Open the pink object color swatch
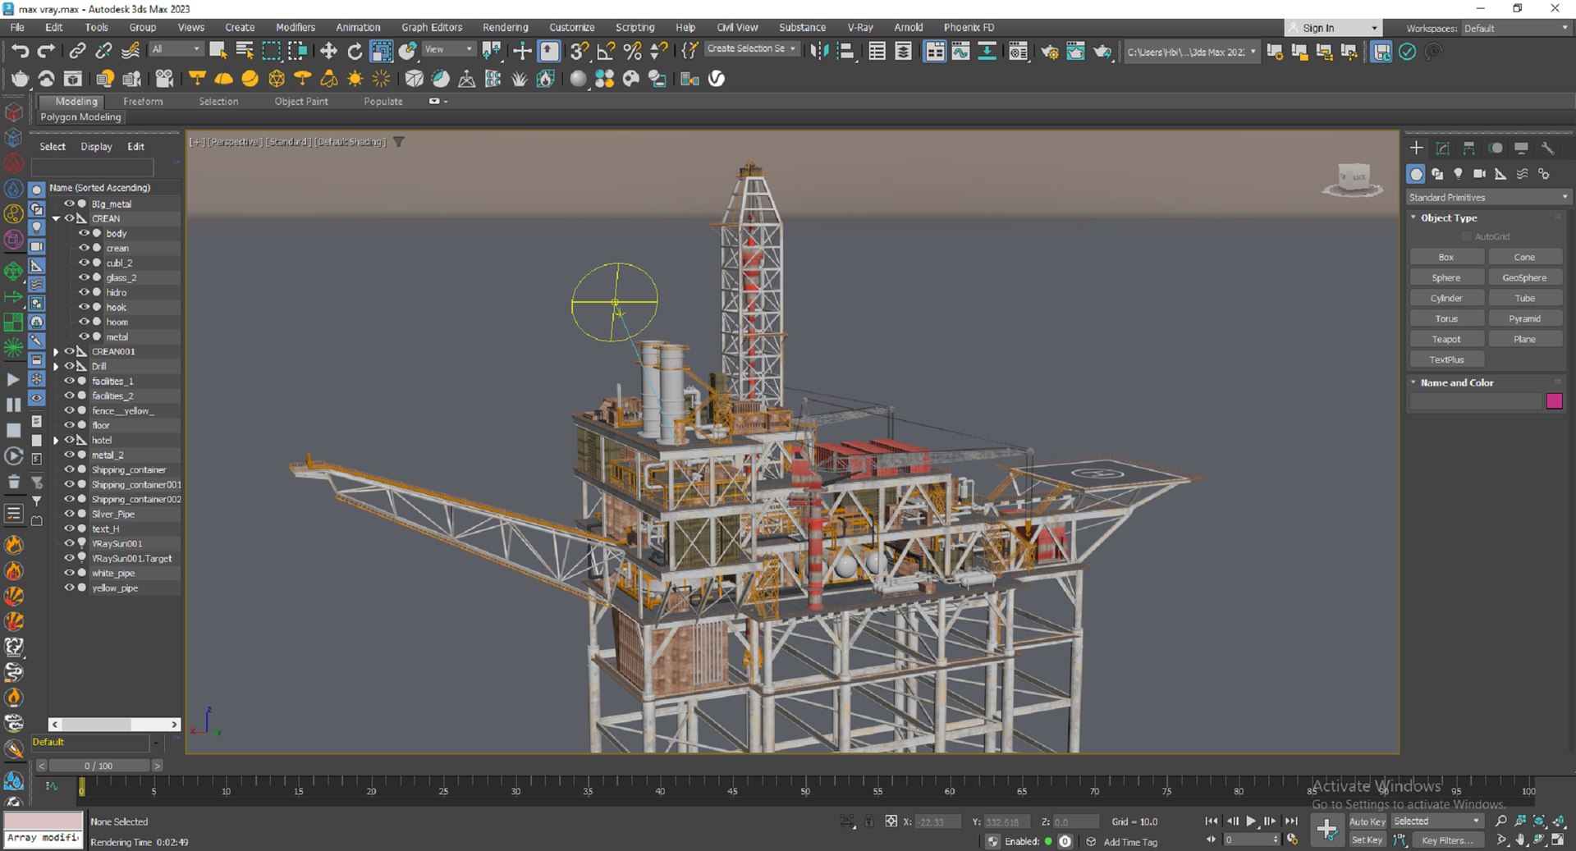The image size is (1576, 851). [x=1554, y=400]
